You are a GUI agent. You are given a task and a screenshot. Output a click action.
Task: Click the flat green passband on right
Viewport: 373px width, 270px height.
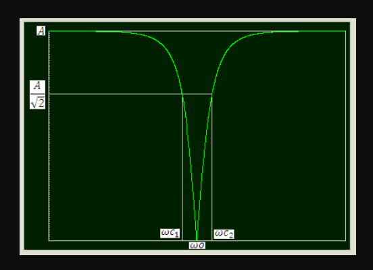pos(322,31)
